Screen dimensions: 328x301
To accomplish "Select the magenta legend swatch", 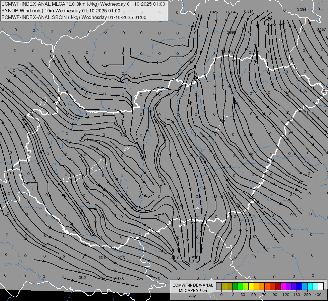I will coord(283,286).
